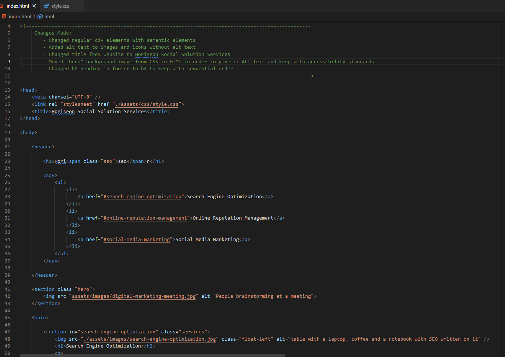505x357 pixels.
Task: Click the Horiseon title text on line 16
Action: [63, 111]
